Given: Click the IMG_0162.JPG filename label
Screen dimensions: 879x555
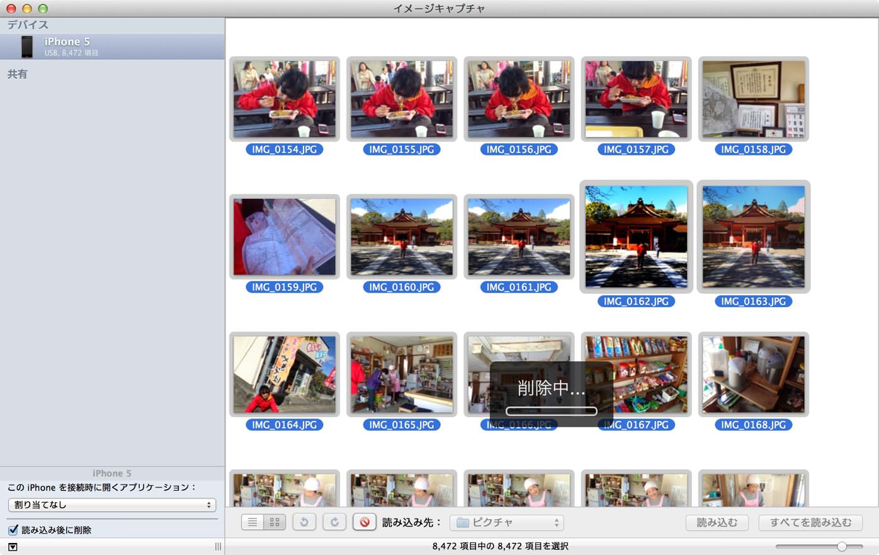Looking at the screenshot, I should 636,301.
